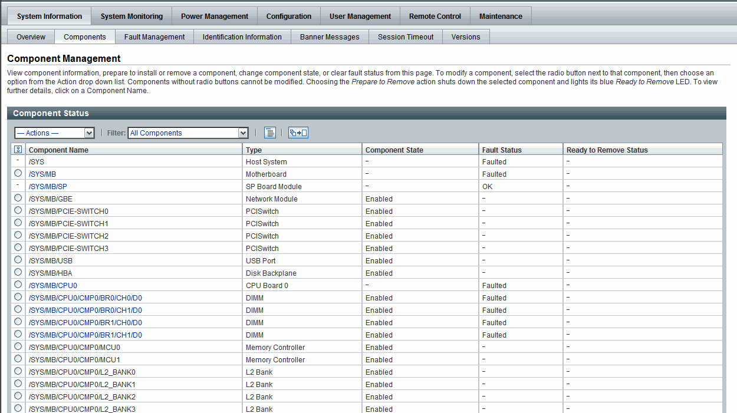The width and height of the screenshot is (737, 413).
Task: Open the /SYS/MB component link
Action: point(42,174)
